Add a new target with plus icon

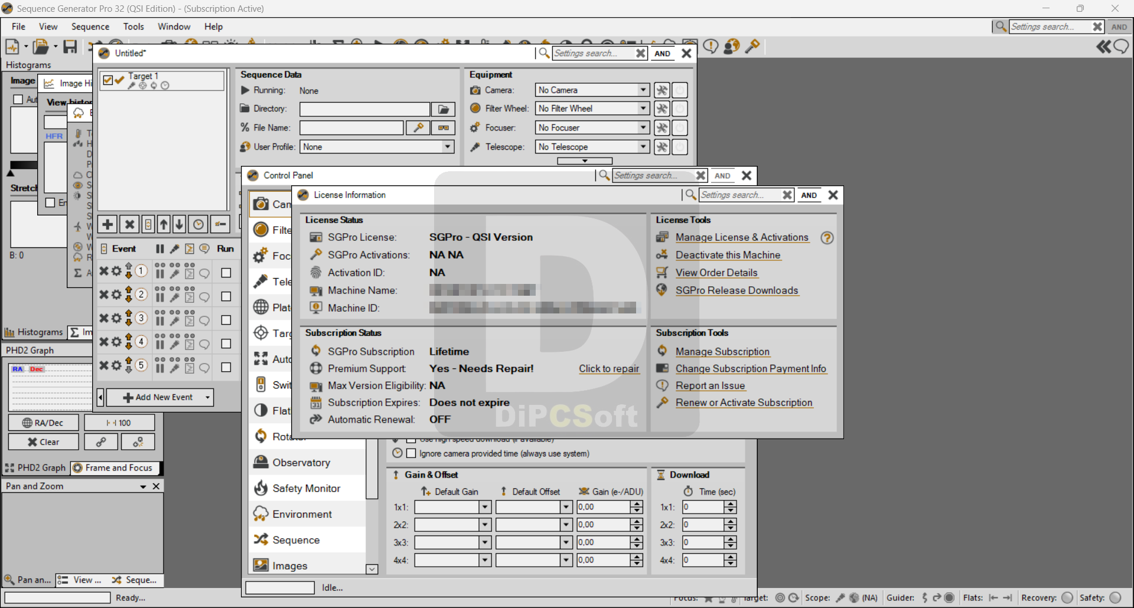click(107, 224)
